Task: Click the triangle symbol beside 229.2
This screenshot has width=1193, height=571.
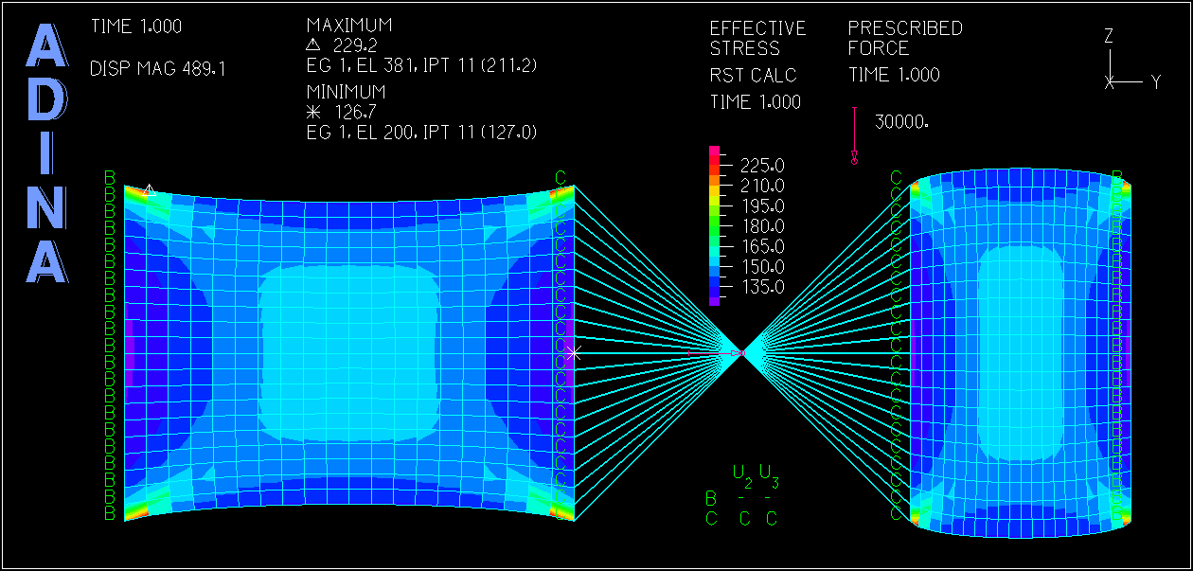Action: [314, 45]
